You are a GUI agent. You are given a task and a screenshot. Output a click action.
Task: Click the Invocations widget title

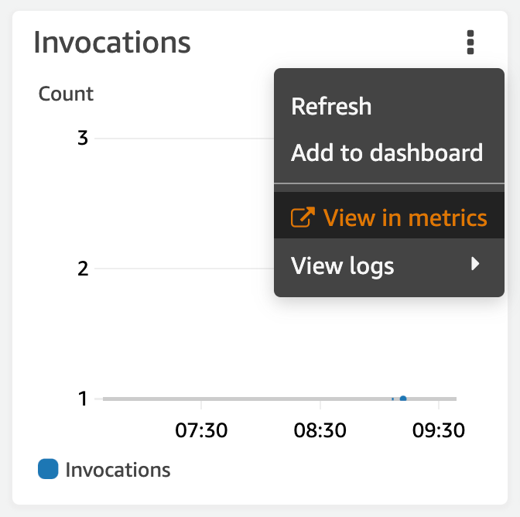[112, 42]
